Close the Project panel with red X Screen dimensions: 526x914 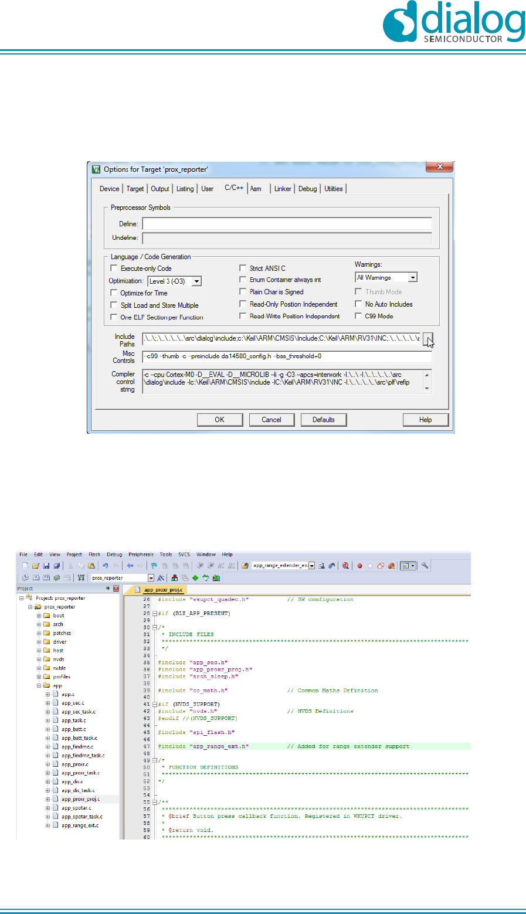(116, 589)
